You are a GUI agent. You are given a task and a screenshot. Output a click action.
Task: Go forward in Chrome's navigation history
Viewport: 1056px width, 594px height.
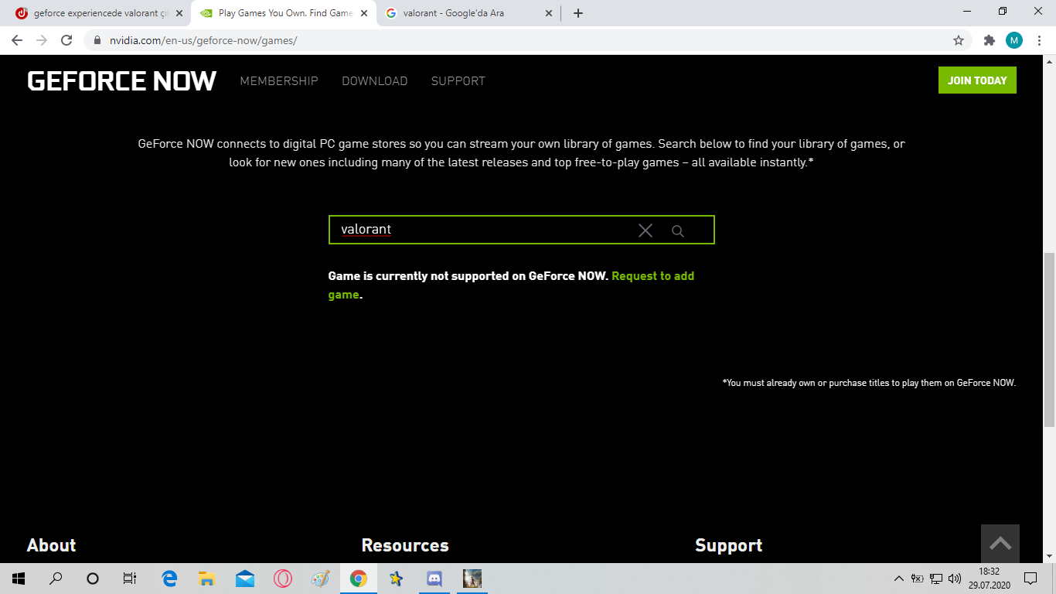click(x=42, y=40)
